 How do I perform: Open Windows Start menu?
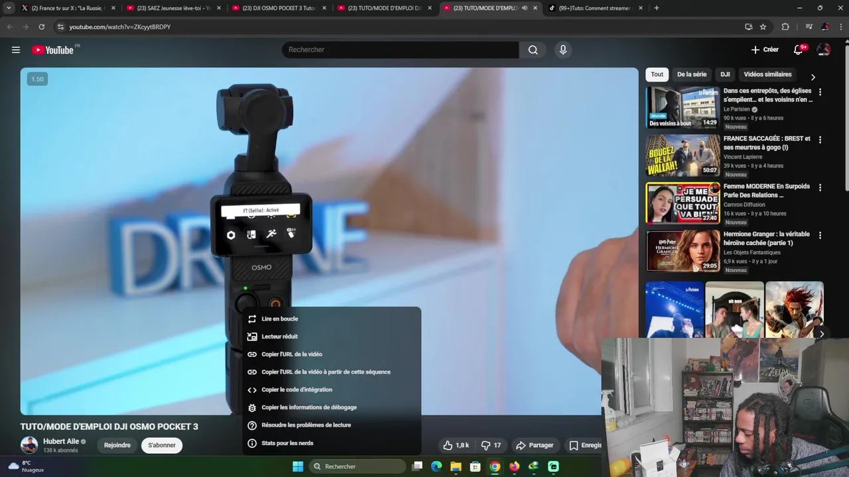pos(298,466)
